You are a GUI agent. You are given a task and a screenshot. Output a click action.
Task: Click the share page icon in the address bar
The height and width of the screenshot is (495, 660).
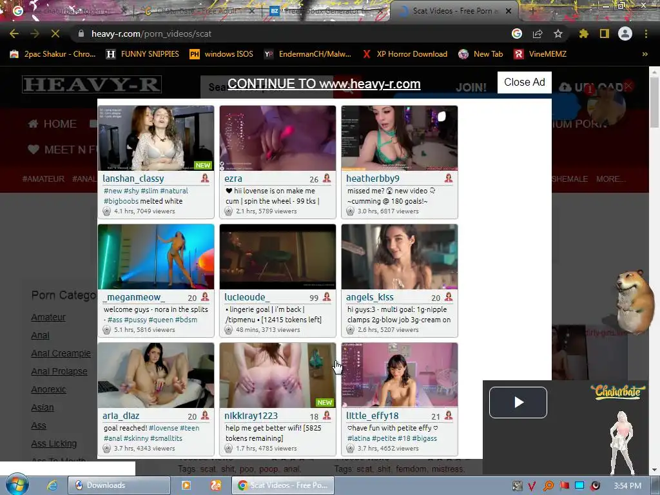click(538, 34)
